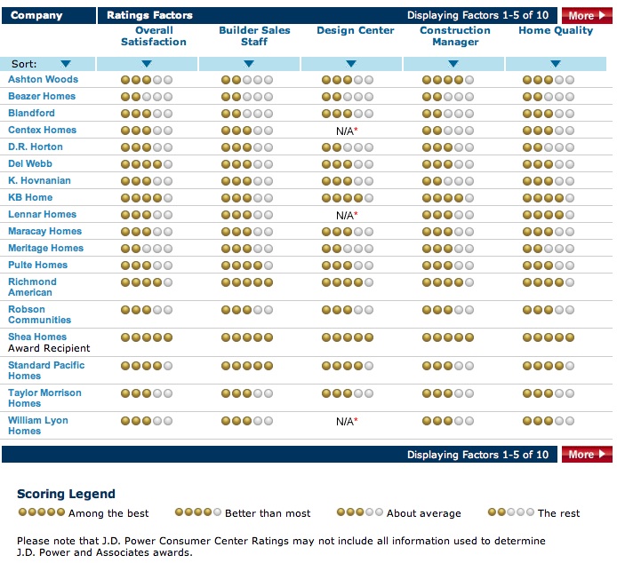
Task: Click Taylor Morrison Homes Home Quality rating
Action: [x=549, y=393]
